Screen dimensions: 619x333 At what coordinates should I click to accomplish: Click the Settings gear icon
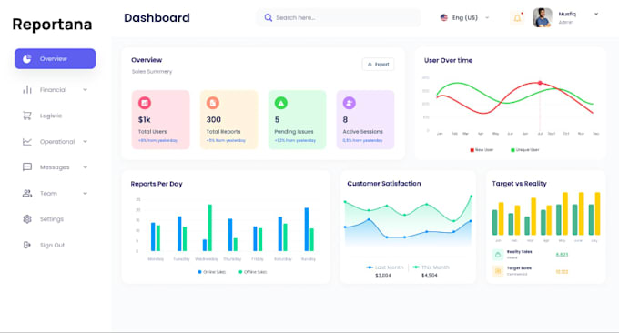coord(26,219)
